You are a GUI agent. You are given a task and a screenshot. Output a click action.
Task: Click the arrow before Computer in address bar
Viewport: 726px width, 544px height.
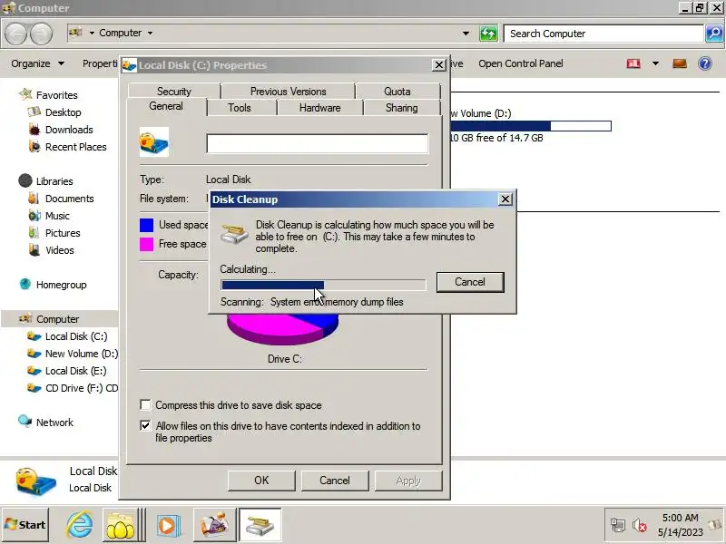92,33
